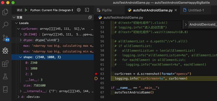Viewport: 217px width, 101px height.
Task: Select the '__len__: 3' row
Action: click(x=53, y=80)
